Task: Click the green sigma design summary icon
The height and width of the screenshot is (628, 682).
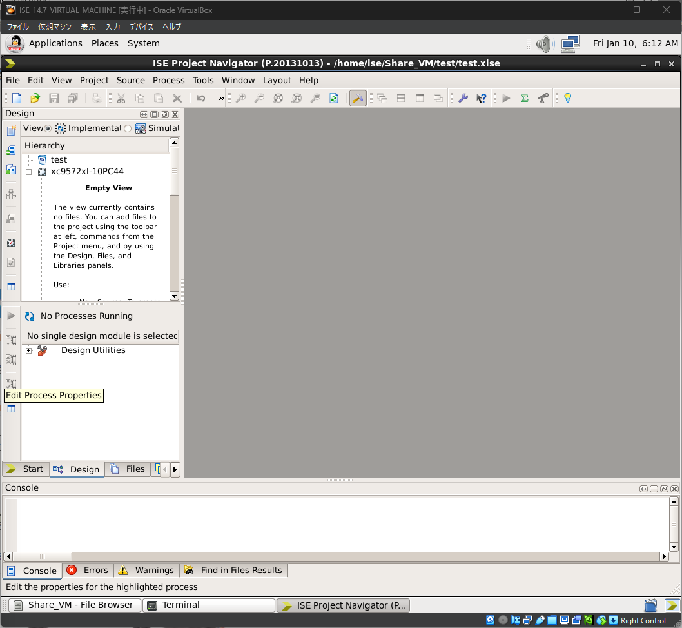Action: tap(525, 98)
